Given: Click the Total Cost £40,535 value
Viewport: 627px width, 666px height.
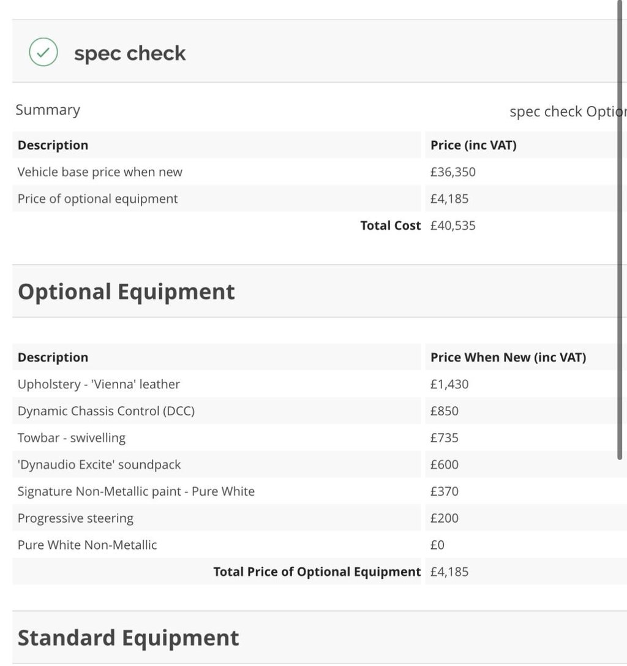Looking at the screenshot, I should [453, 225].
